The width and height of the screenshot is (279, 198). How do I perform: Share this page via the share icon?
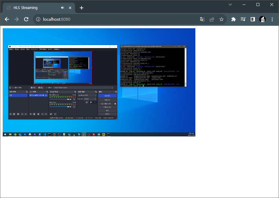pyautogui.click(x=212, y=19)
